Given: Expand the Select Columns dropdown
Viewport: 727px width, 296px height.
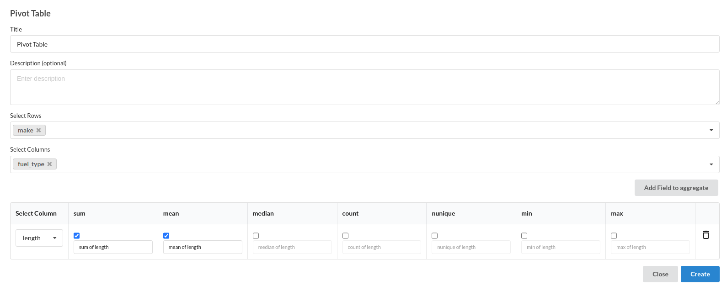Looking at the screenshot, I should click(x=711, y=164).
